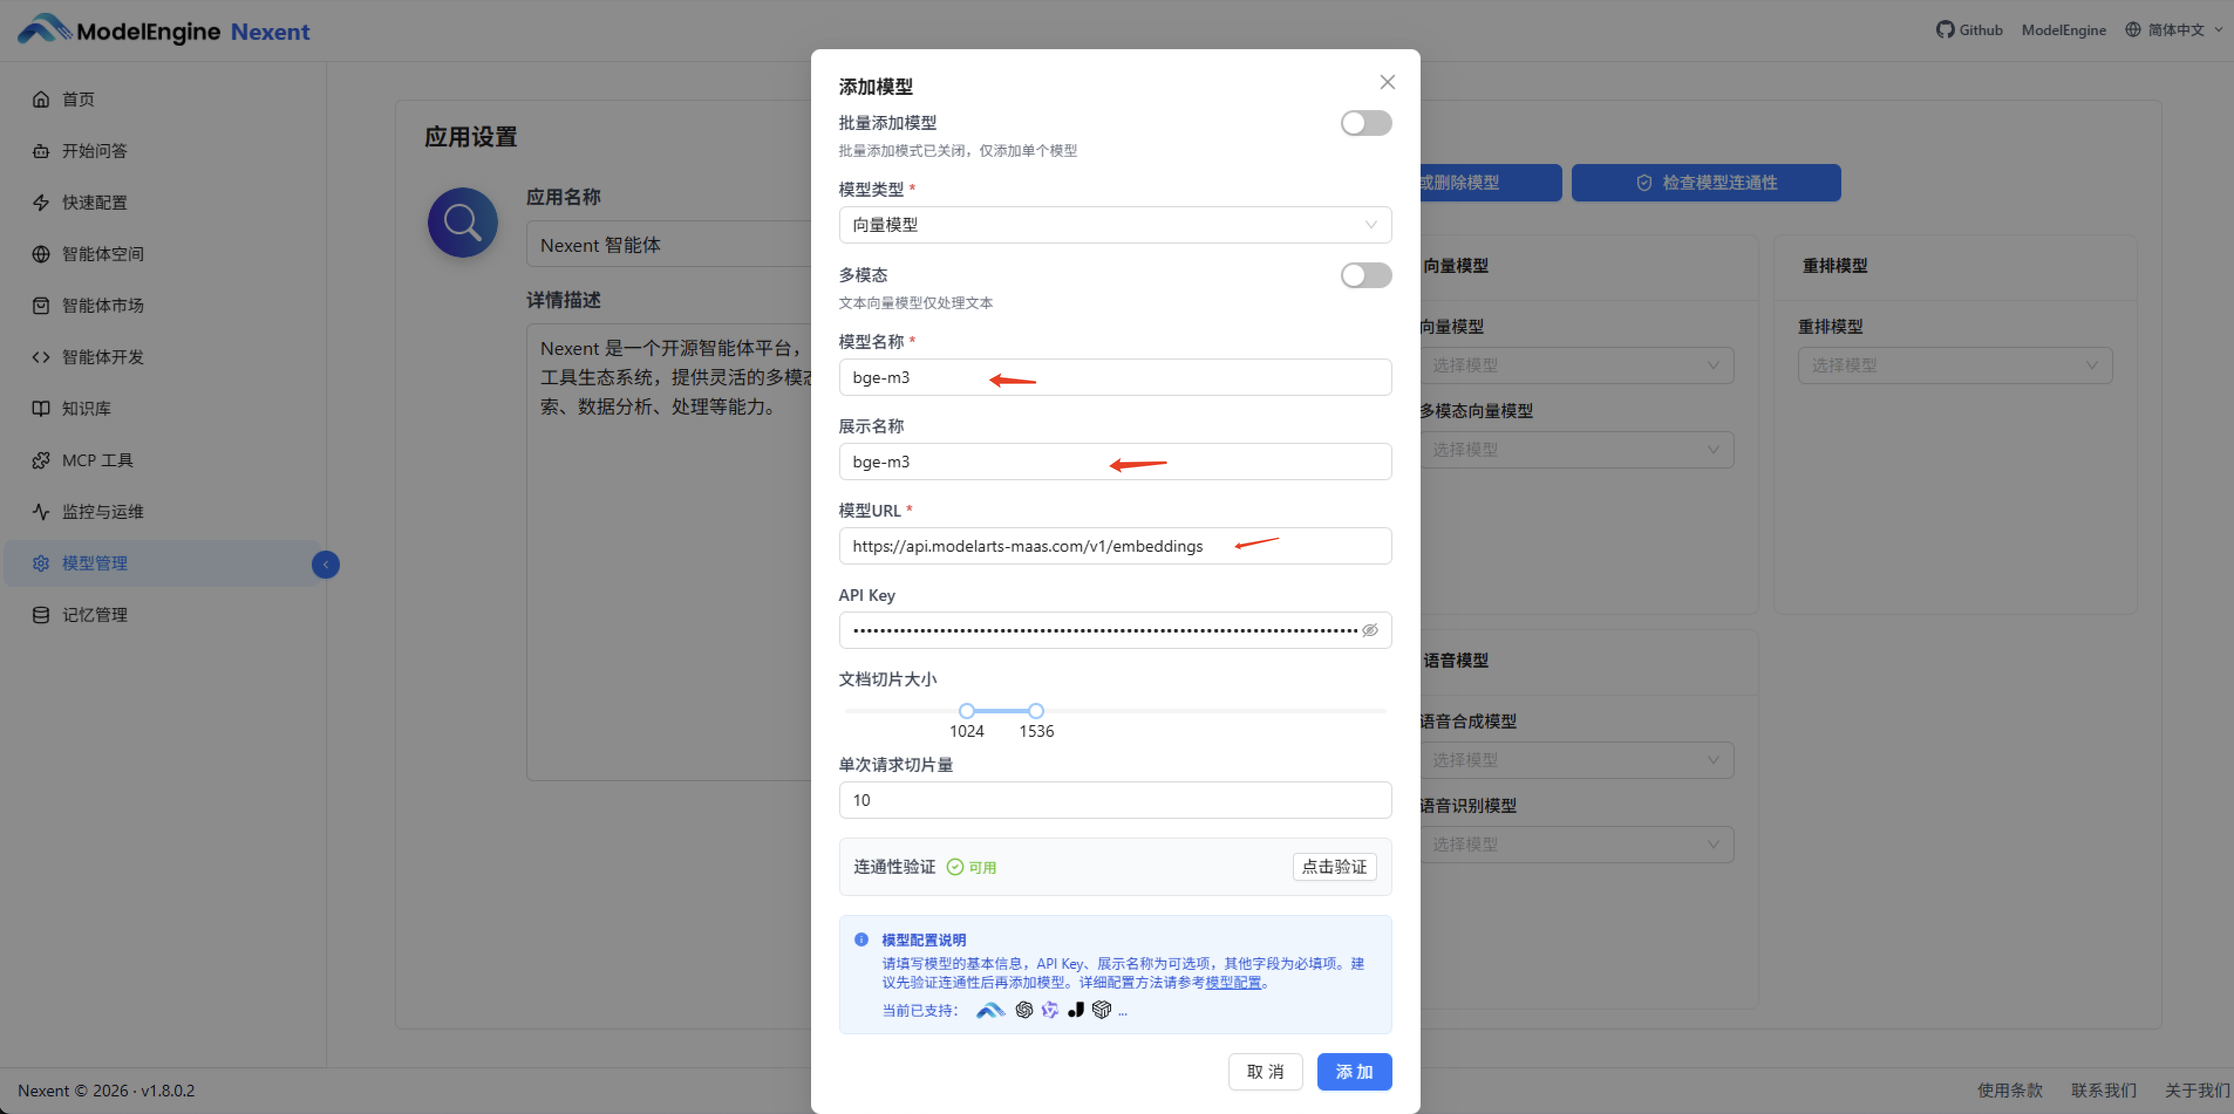This screenshot has width=2234, height=1114.
Task: Expand the 重排模型 选择模型 dropdown
Action: tap(1954, 365)
